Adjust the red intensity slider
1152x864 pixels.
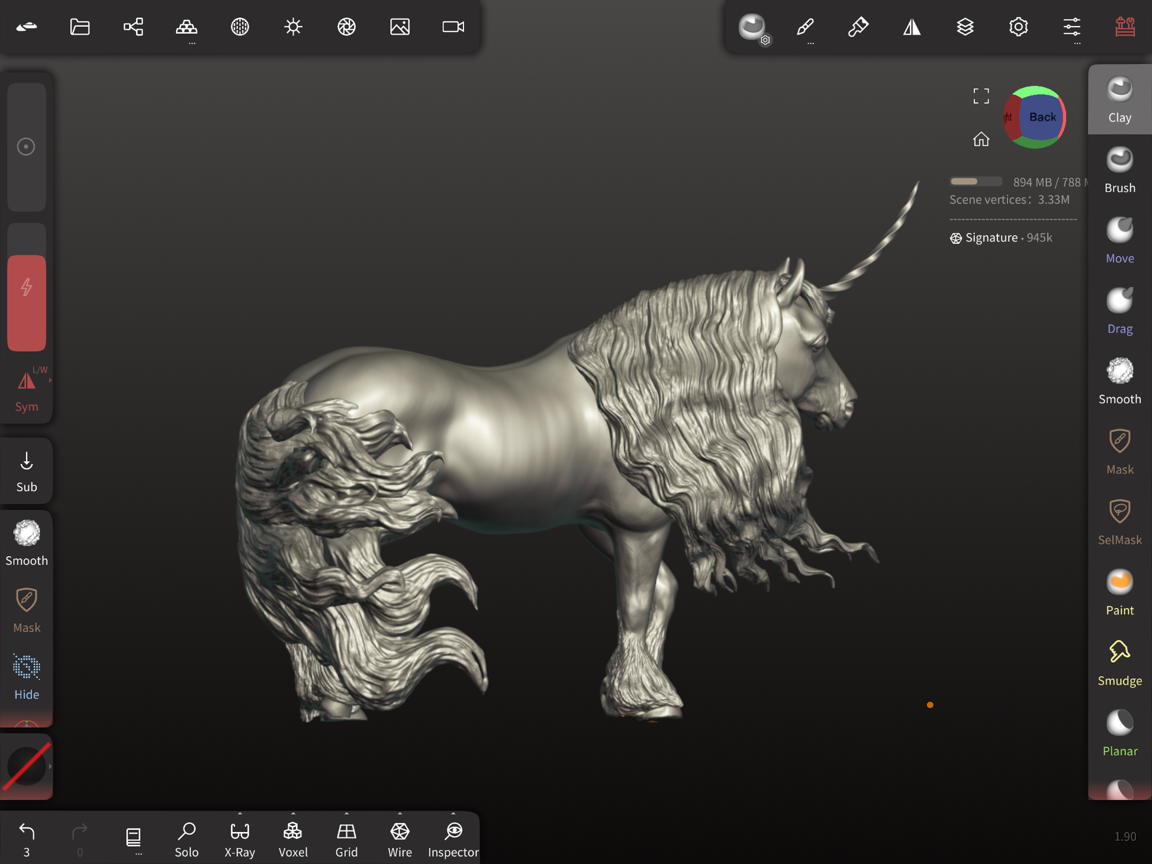click(x=27, y=302)
